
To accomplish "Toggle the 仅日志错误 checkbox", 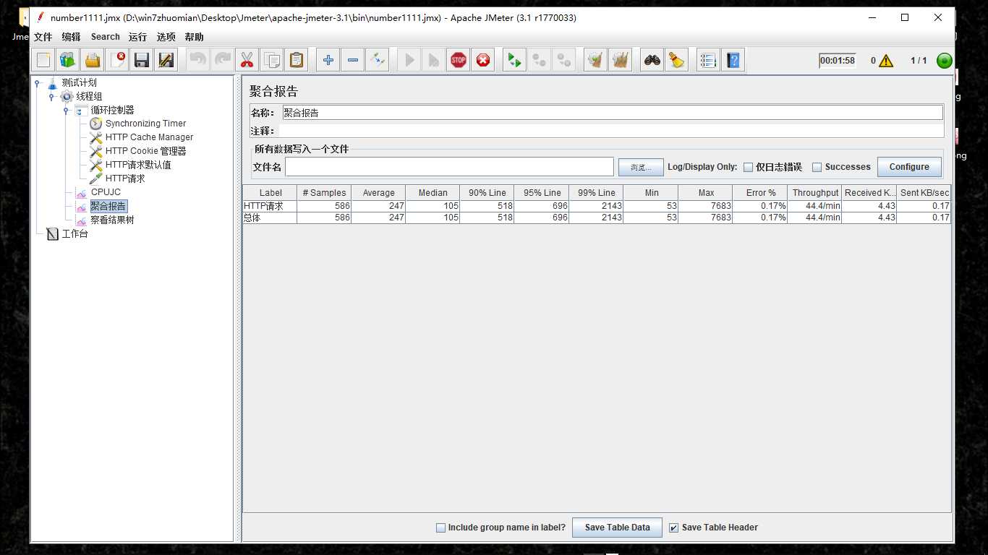I will coord(748,167).
